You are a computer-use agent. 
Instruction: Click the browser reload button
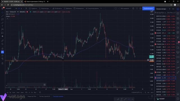[x=8, y=5]
